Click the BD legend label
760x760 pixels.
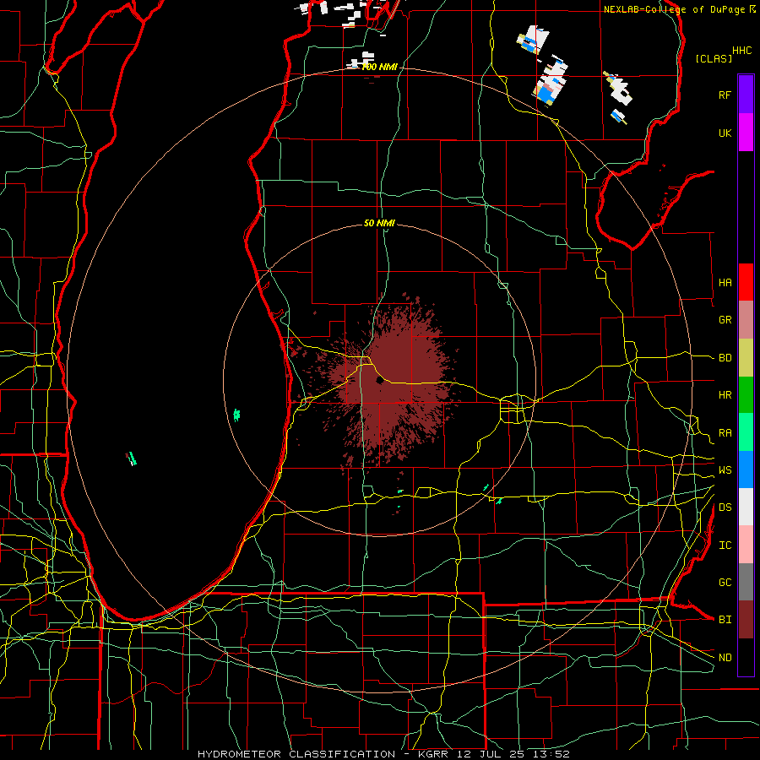tap(725, 357)
